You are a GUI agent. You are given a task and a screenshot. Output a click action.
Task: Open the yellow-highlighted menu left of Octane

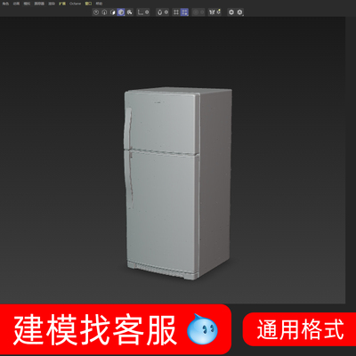click(x=62, y=4)
